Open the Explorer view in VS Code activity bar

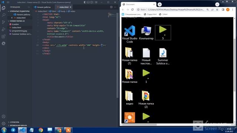(x=3, y=8)
